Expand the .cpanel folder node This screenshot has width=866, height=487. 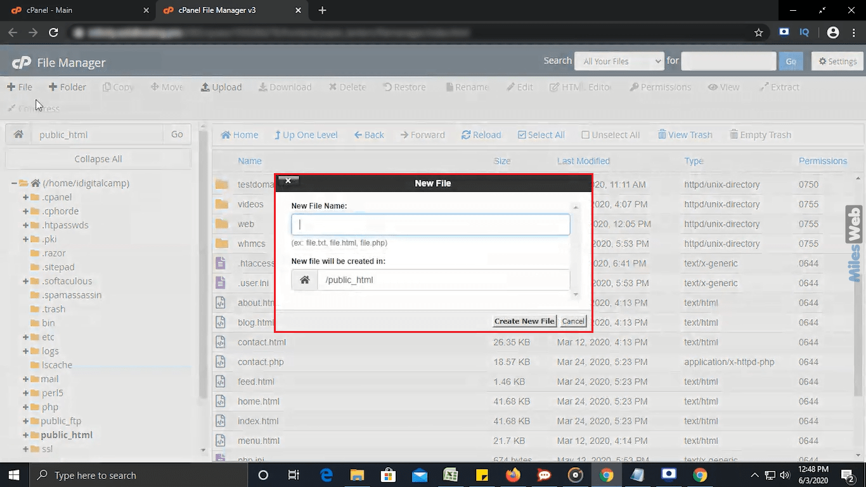25,197
